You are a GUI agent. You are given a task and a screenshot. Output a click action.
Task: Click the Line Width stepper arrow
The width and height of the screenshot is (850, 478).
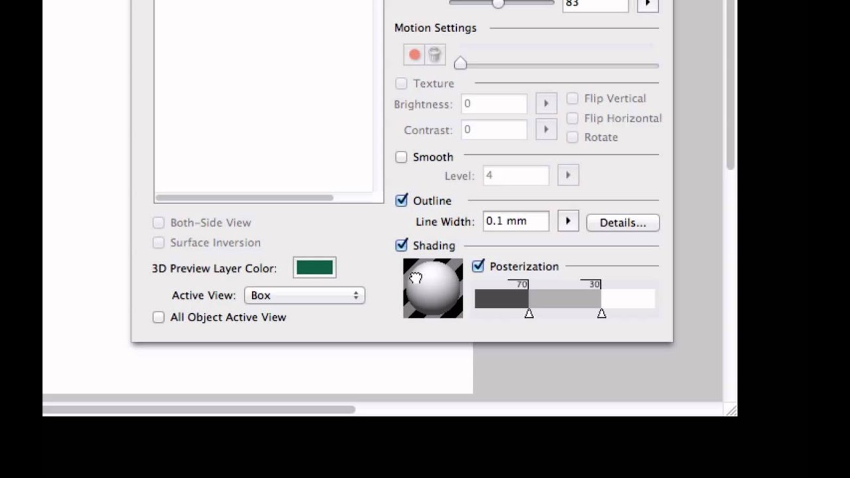tap(568, 221)
